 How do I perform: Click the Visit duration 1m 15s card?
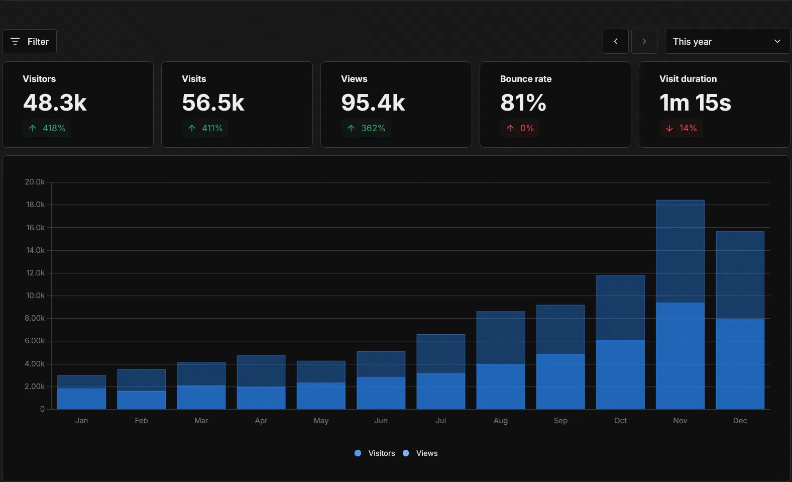pyautogui.click(x=714, y=105)
